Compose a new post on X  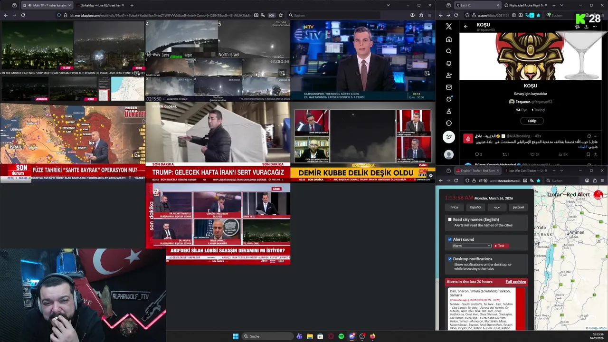(x=449, y=137)
